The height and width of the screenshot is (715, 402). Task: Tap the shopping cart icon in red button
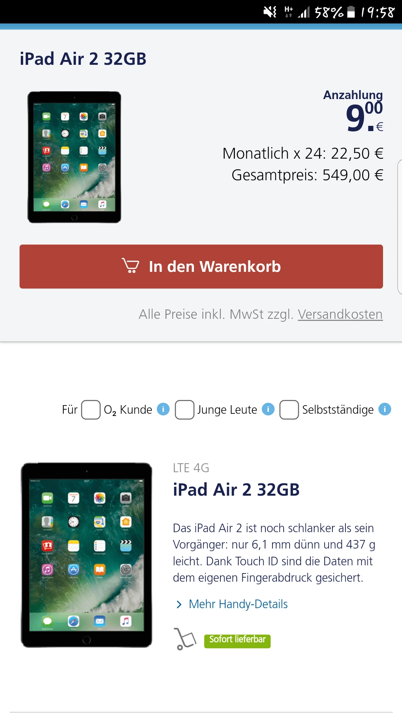pyautogui.click(x=131, y=266)
